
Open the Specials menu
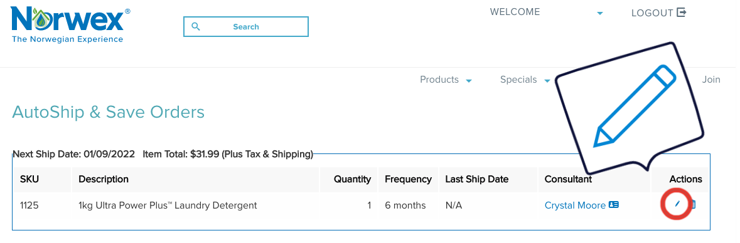click(518, 80)
